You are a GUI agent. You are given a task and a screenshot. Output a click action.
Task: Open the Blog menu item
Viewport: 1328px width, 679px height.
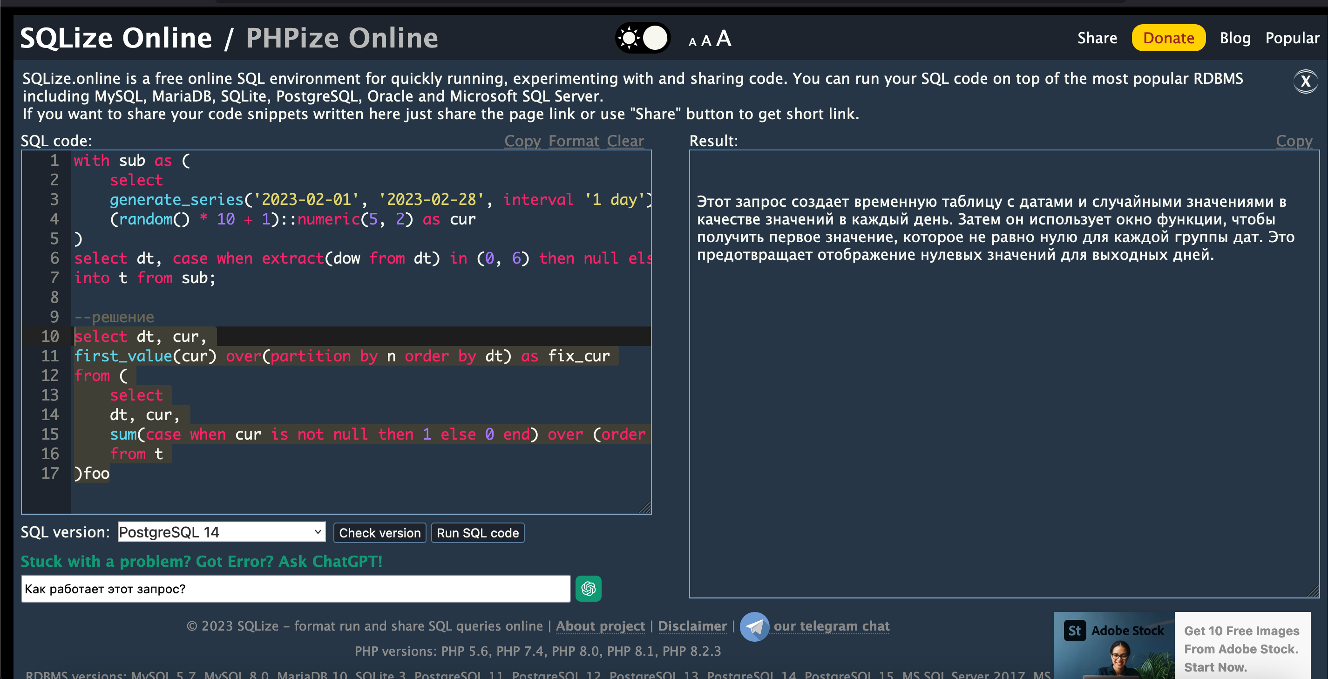pyautogui.click(x=1235, y=38)
